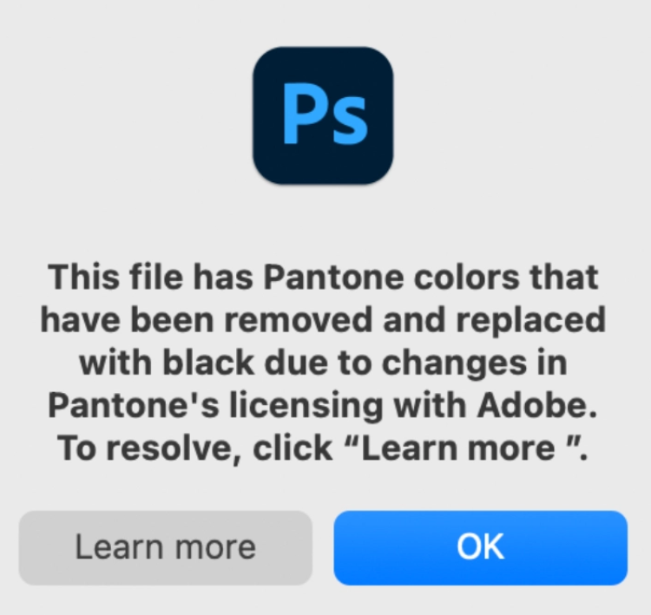The image size is (651, 615).
Task: Acknowledge the removed Pantone colors alert via OK
Action: pyautogui.click(x=480, y=547)
